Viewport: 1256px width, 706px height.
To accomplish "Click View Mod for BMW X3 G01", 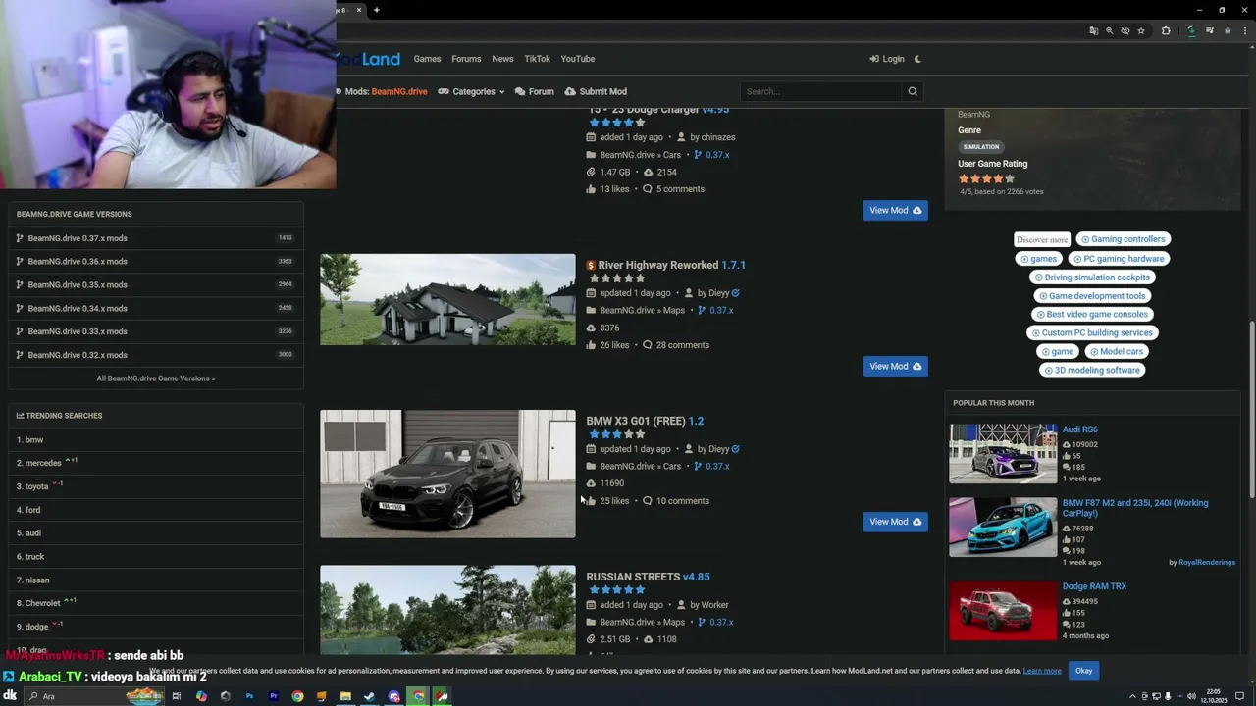I will click(x=895, y=522).
